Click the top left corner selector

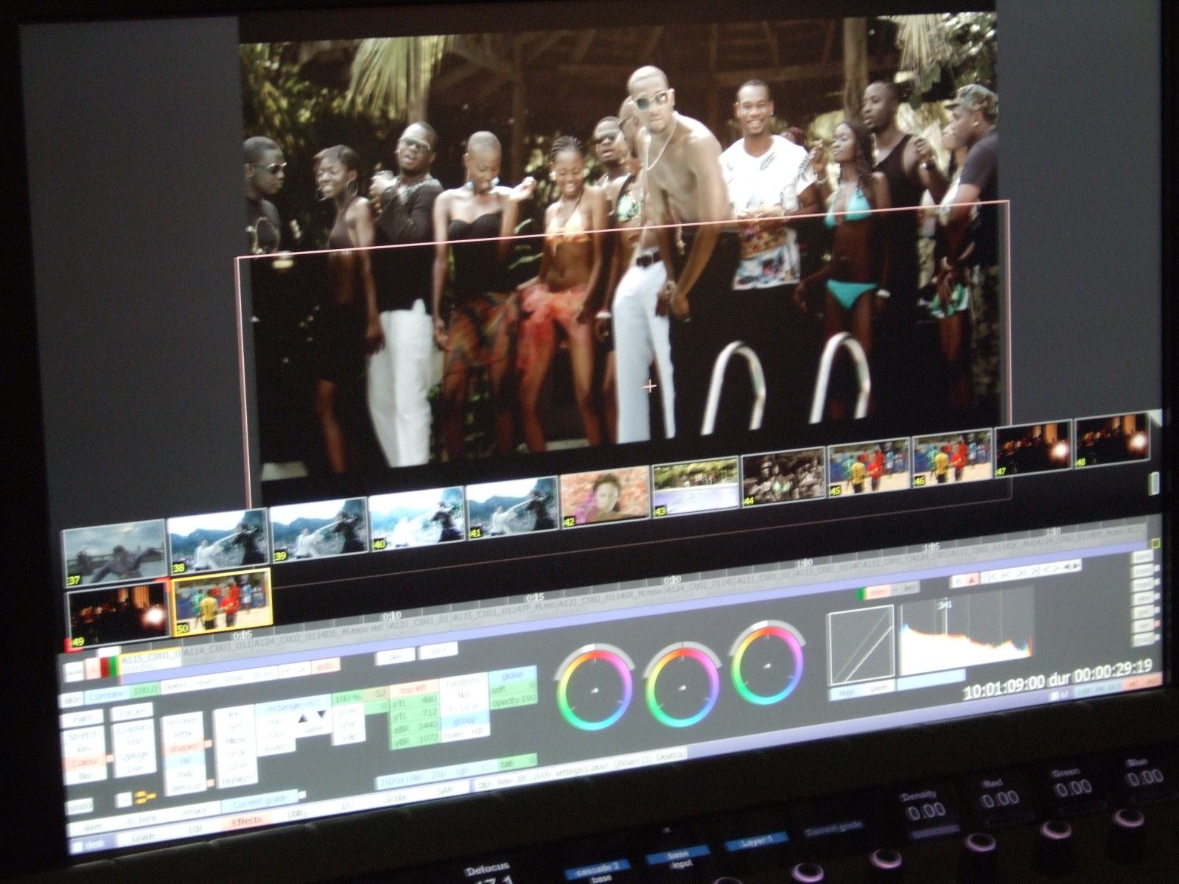tap(413, 689)
